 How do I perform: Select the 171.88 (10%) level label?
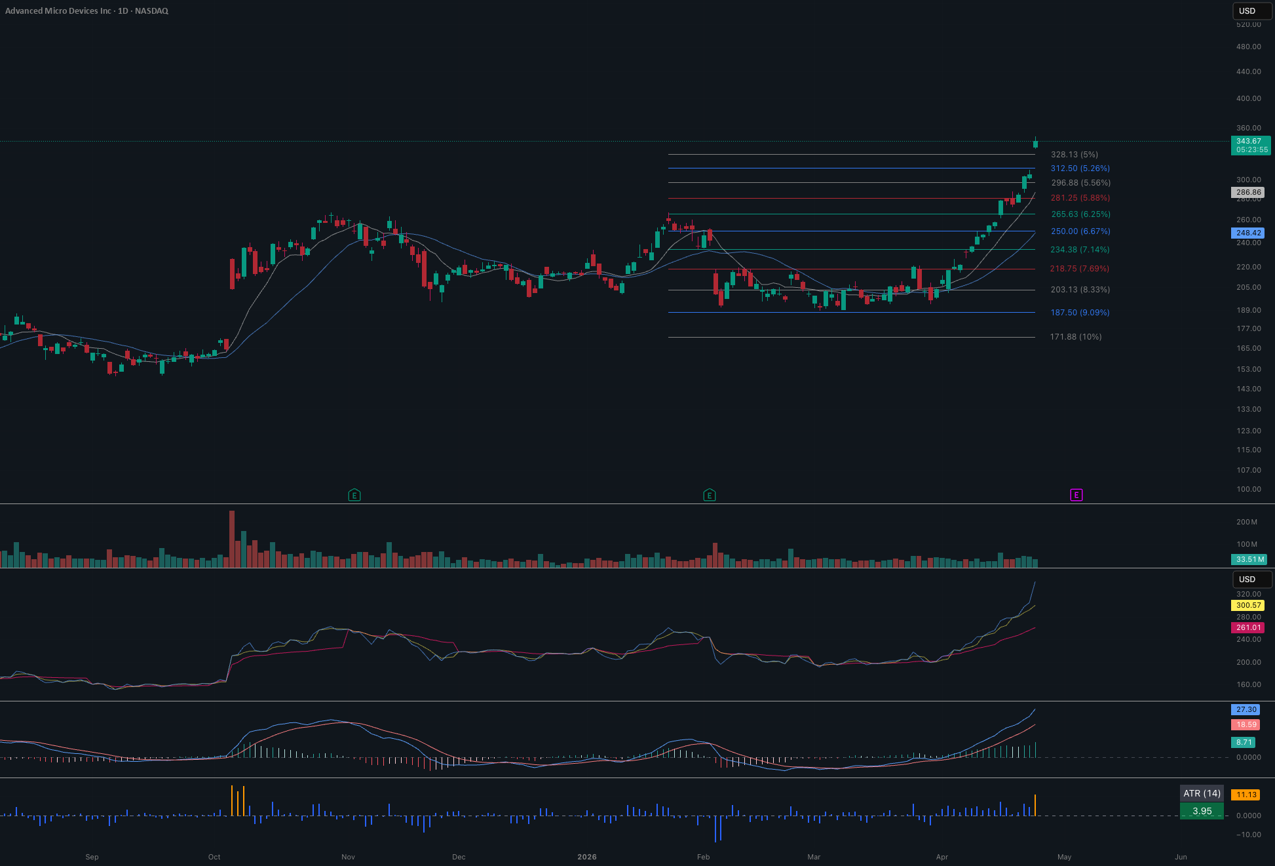click(x=1076, y=337)
